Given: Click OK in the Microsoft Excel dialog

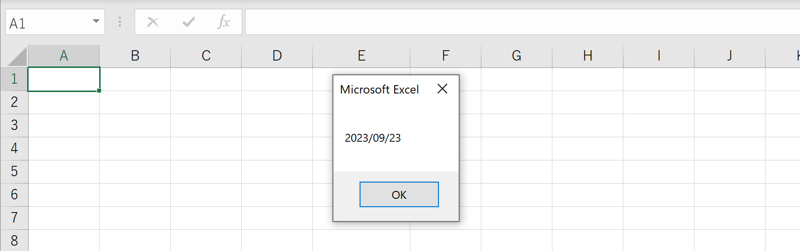Looking at the screenshot, I should (x=399, y=194).
